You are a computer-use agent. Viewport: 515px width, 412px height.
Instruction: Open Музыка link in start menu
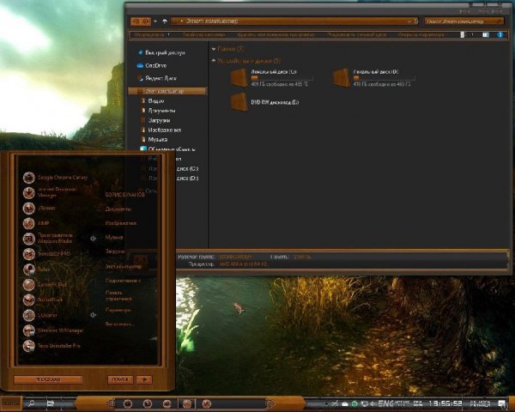pyautogui.click(x=114, y=238)
